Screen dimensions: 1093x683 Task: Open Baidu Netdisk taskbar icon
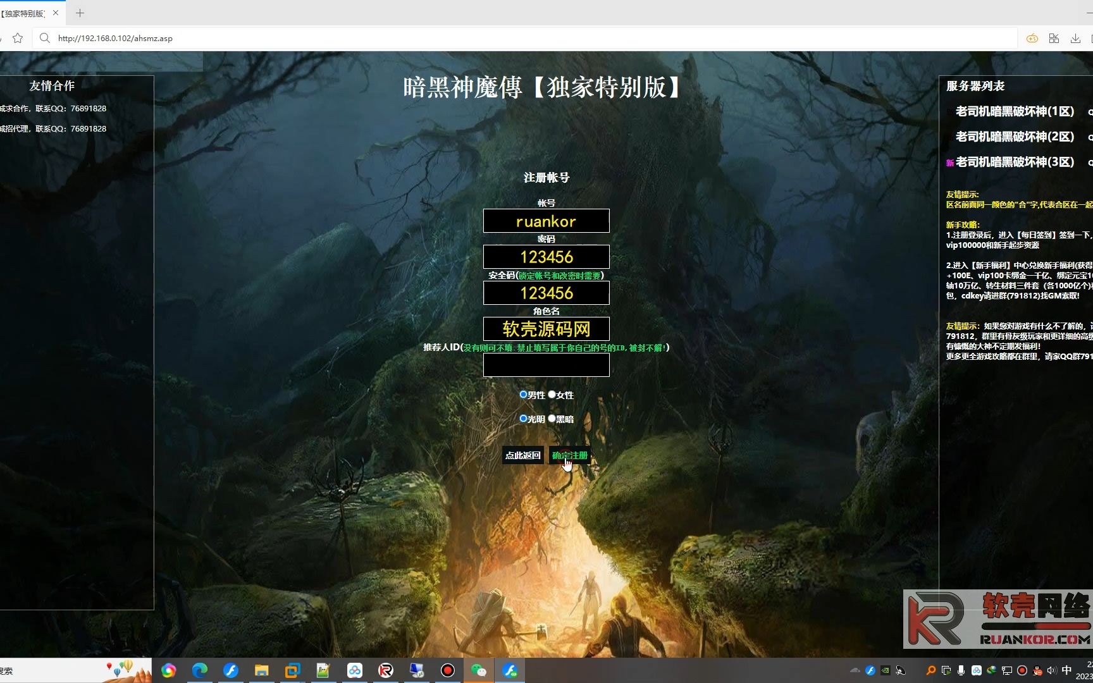[355, 670]
